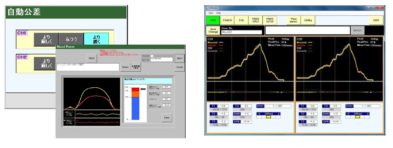Switch to OPE mode
Viewport: 393px width, 148px height.
pyautogui.click(x=213, y=20)
